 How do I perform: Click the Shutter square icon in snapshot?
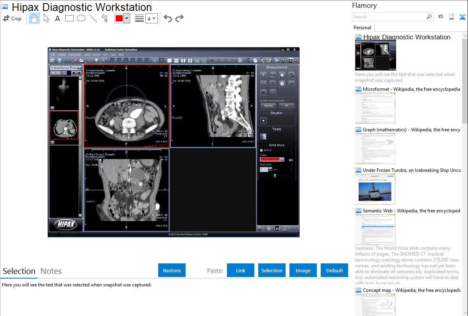263,121
